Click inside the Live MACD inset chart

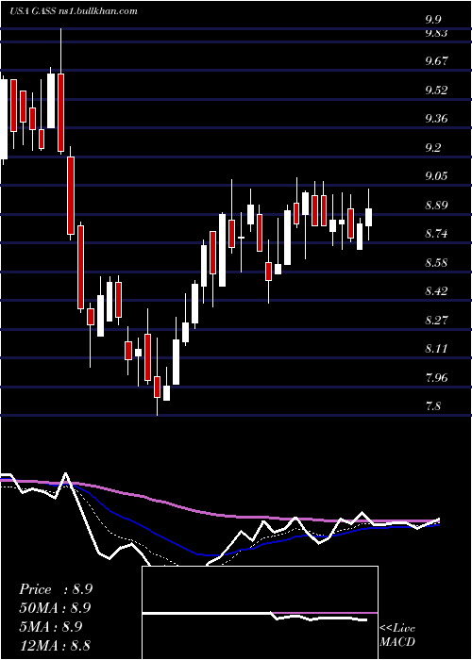[x=260, y=613]
